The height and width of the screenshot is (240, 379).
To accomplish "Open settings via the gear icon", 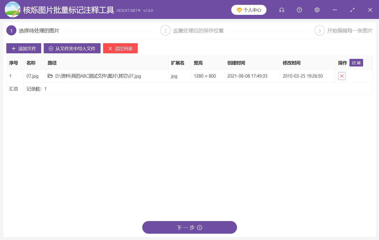I will (x=317, y=10).
